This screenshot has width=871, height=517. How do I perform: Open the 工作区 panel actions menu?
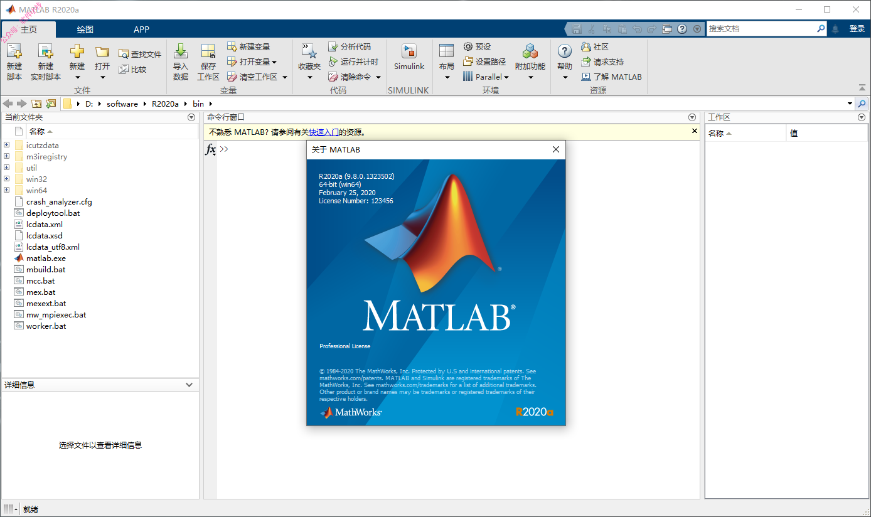(x=862, y=117)
